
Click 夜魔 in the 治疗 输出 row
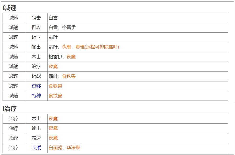[53, 128]
